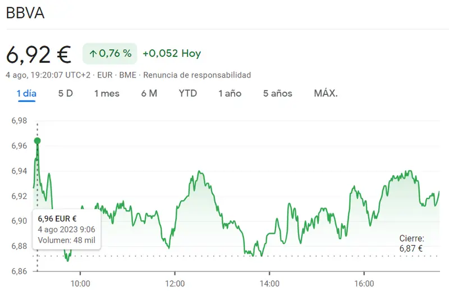449x295 pixels.
Task: Click the '6,90' y-axis label
Action: coord(19,221)
